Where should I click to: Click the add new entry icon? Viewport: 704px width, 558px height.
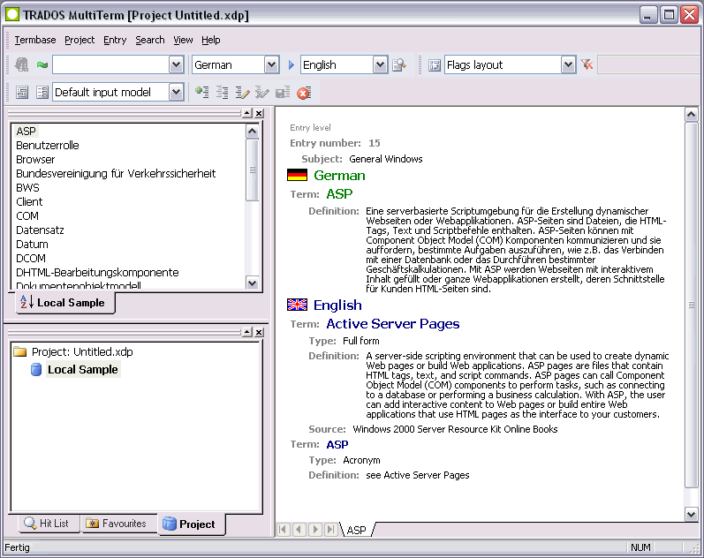pos(202,92)
